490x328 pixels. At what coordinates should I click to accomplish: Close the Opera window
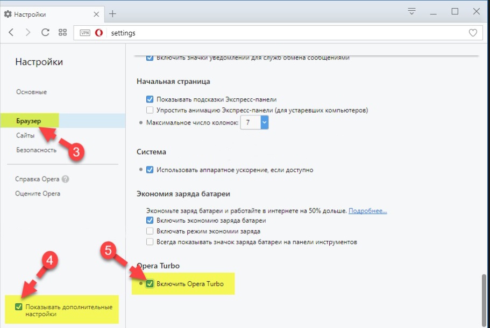point(476,11)
